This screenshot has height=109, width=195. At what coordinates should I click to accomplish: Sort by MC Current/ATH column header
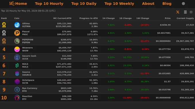click(62, 18)
